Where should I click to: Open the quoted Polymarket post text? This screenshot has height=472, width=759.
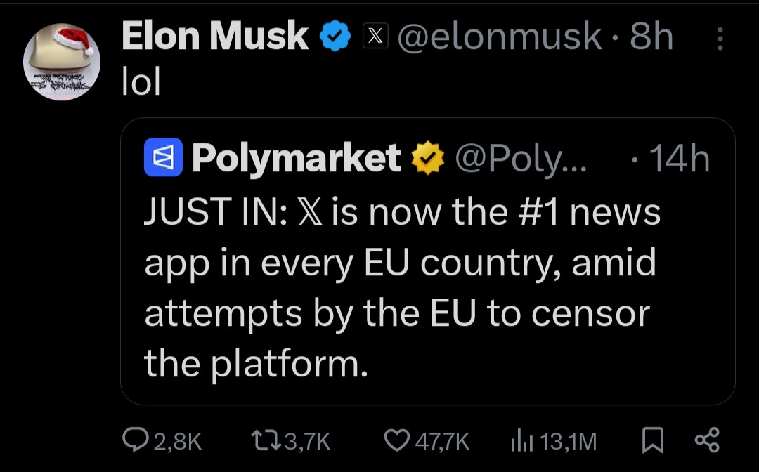pyautogui.click(x=401, y=288)
